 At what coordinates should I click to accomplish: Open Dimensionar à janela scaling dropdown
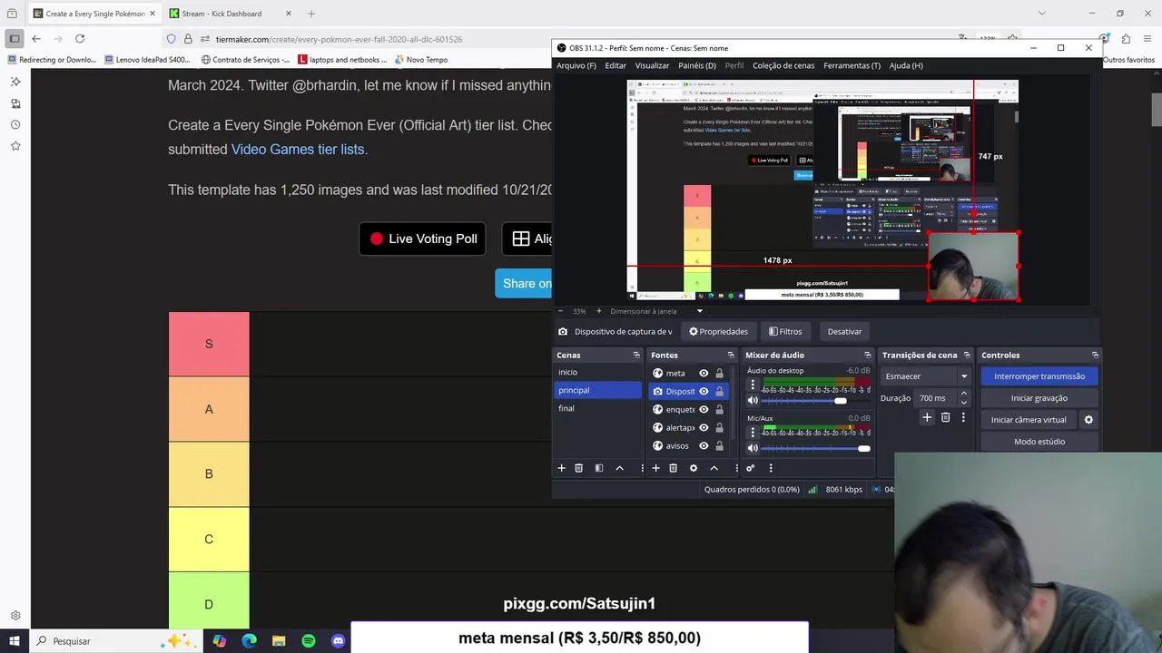pyautogui.click(x=656, y=311)
